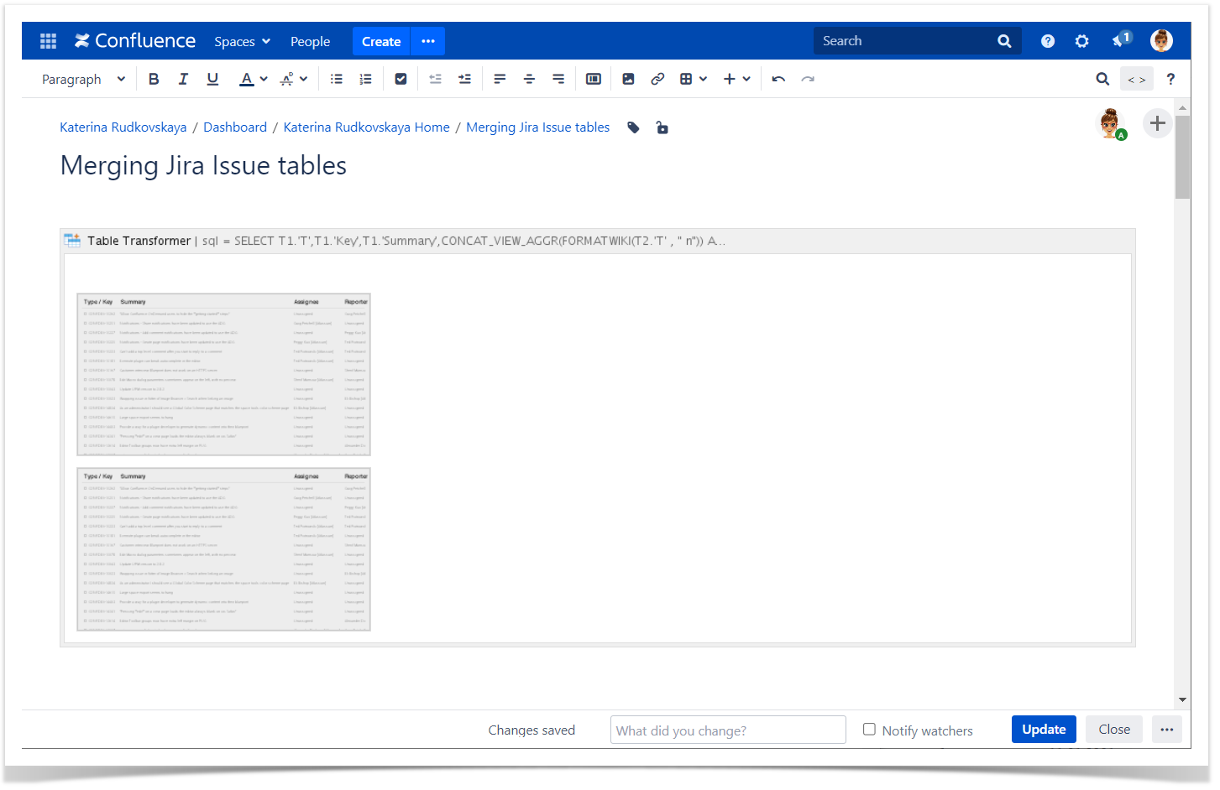Insert a task list checkbox

pyautogui.click(x=401, y=79)
